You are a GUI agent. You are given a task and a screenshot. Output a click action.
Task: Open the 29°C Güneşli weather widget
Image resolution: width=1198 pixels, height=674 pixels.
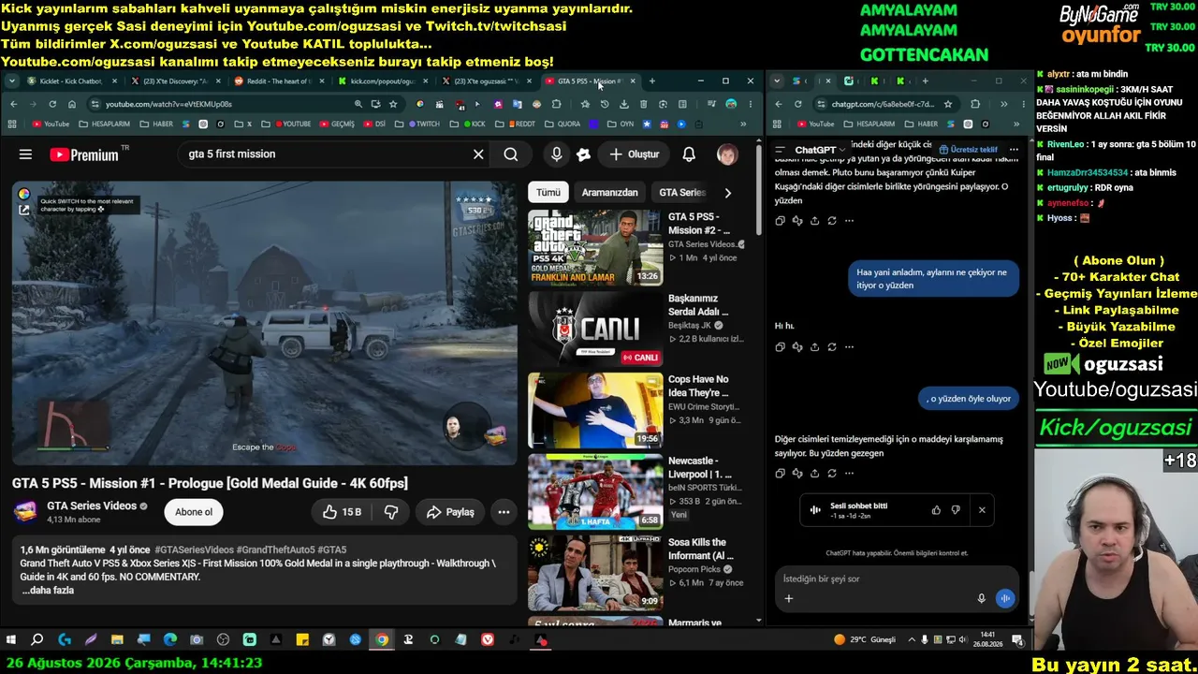click(x=865, y=640)
